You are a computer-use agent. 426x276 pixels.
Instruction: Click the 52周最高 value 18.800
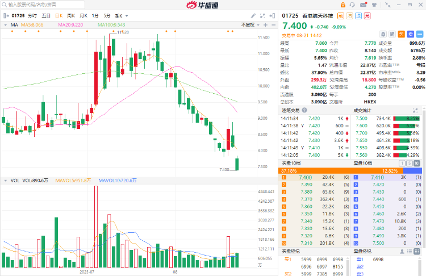[x=369, y=80]
